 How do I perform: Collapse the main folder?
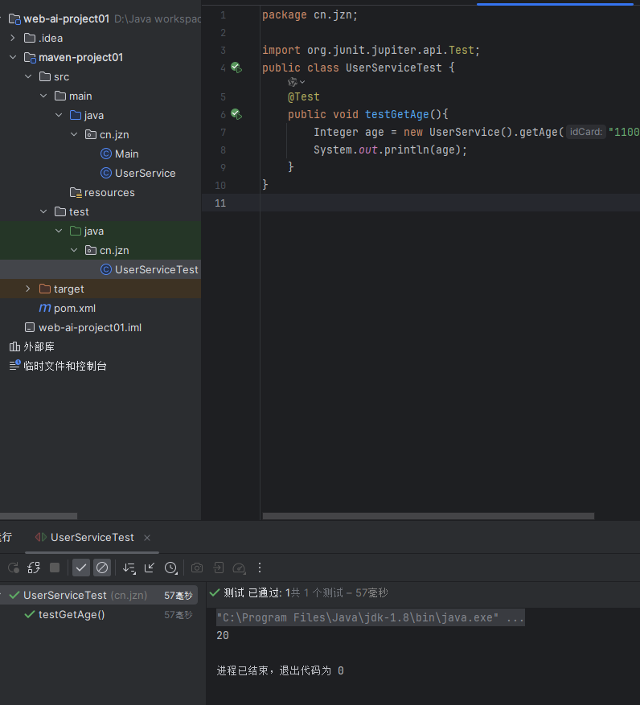[x=43, y=96]
